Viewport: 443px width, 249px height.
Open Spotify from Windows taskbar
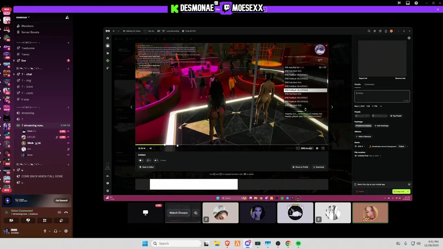(298, 243)
